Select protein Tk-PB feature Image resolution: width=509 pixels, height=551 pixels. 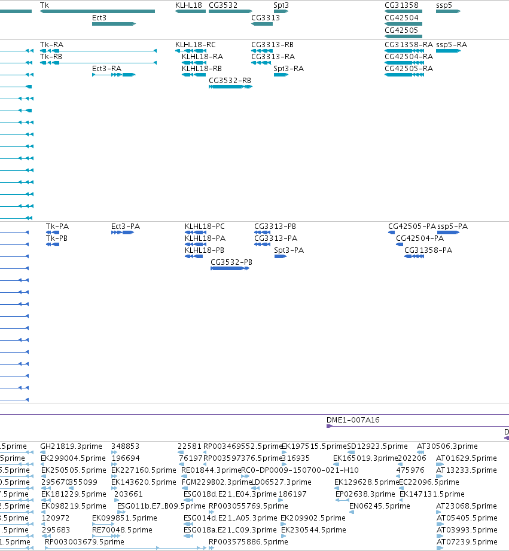[53, 244]
